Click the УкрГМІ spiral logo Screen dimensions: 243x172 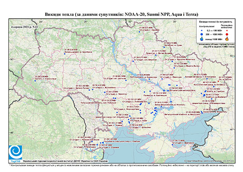point(15,152)
